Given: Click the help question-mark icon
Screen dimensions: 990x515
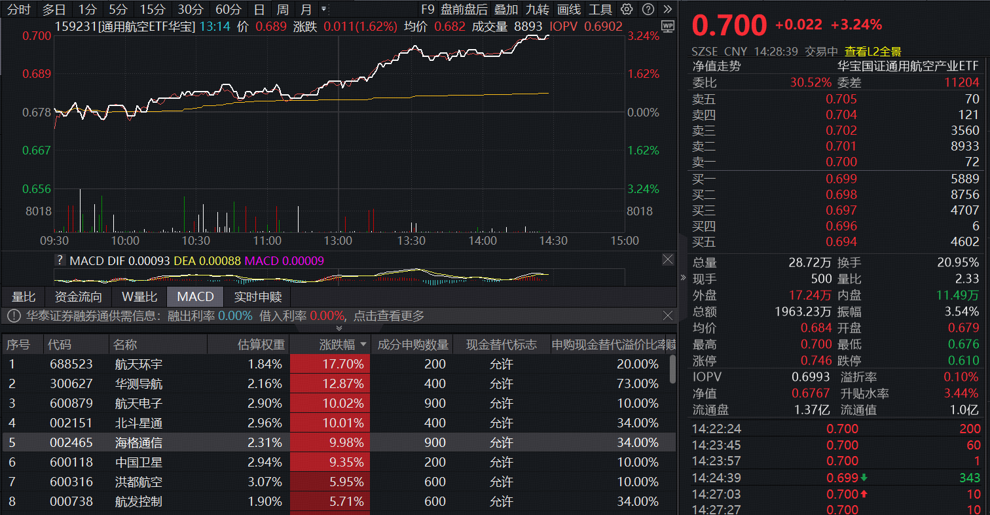Looking at the screenshot, I should coord(648,9).
